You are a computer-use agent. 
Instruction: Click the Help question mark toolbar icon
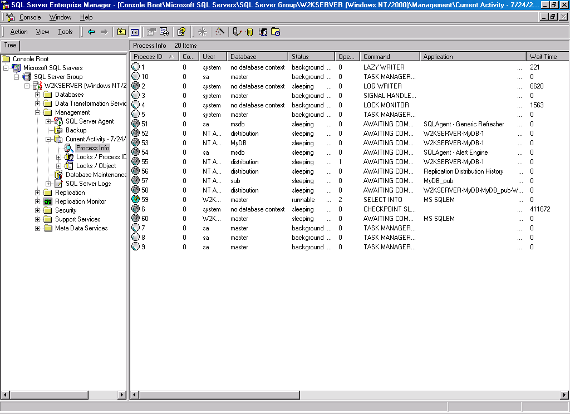(x=181, y=32)
